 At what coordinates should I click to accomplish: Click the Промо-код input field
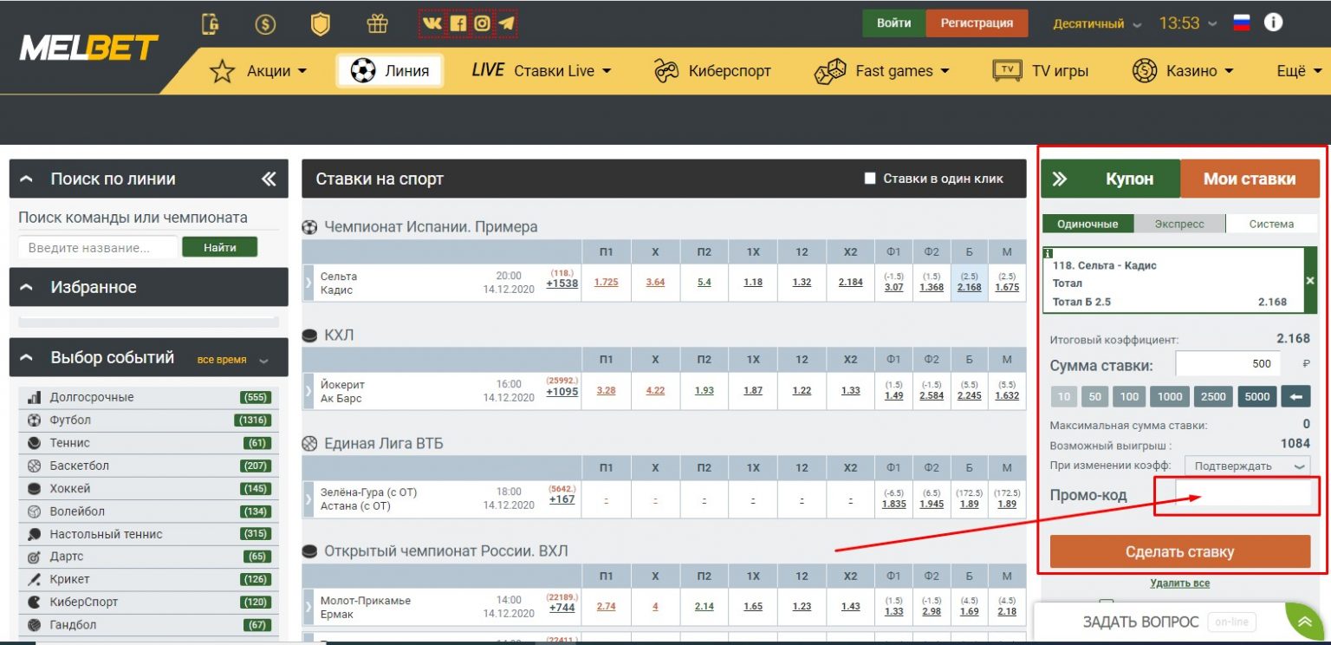(x=1243, y=494)
